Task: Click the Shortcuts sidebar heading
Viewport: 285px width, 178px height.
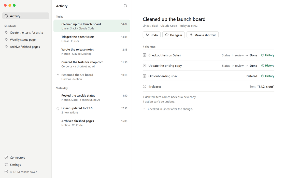Action: click(10, 26)
